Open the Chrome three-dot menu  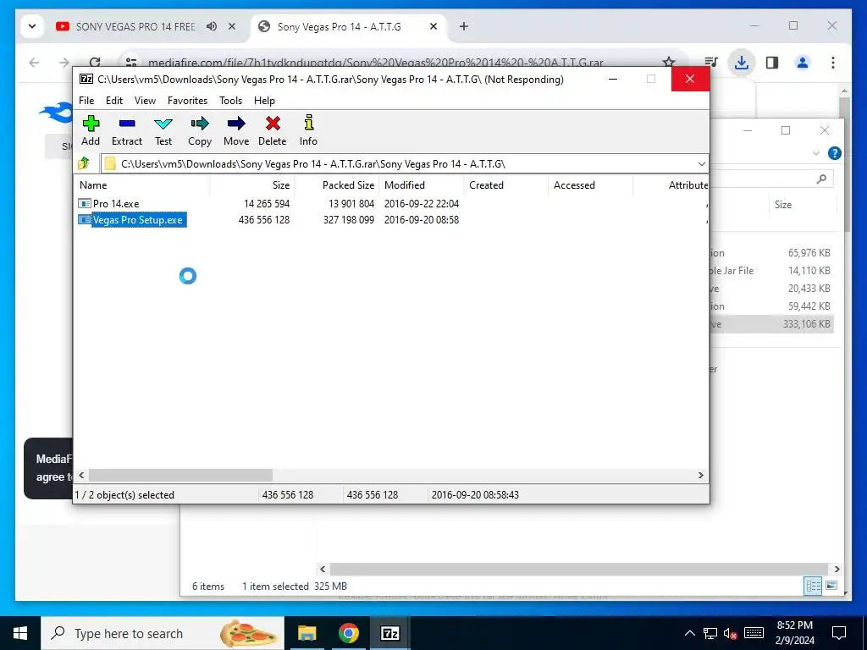(x=833, y=63)
